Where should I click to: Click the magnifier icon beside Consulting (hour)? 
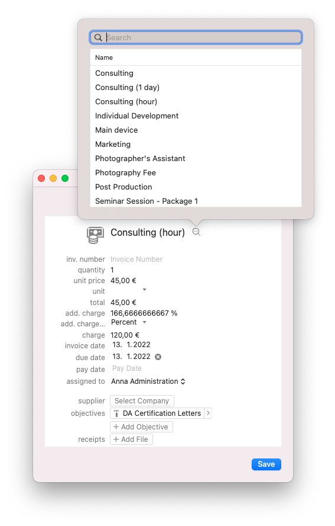pos(196,232)
